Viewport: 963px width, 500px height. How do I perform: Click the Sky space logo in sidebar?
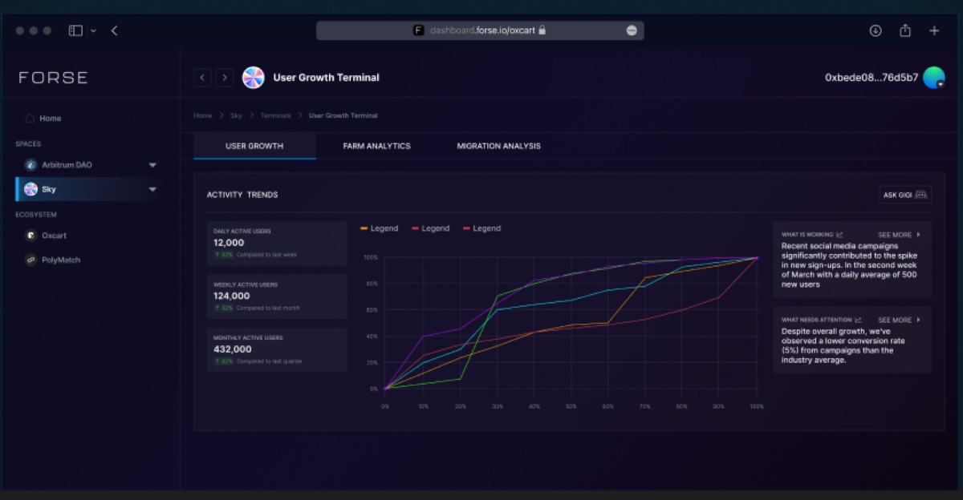(30, 189)
